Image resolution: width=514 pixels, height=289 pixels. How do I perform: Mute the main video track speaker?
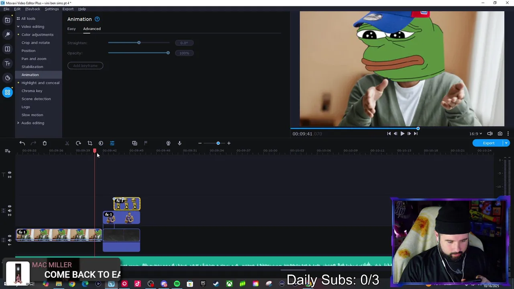(10, 240)
